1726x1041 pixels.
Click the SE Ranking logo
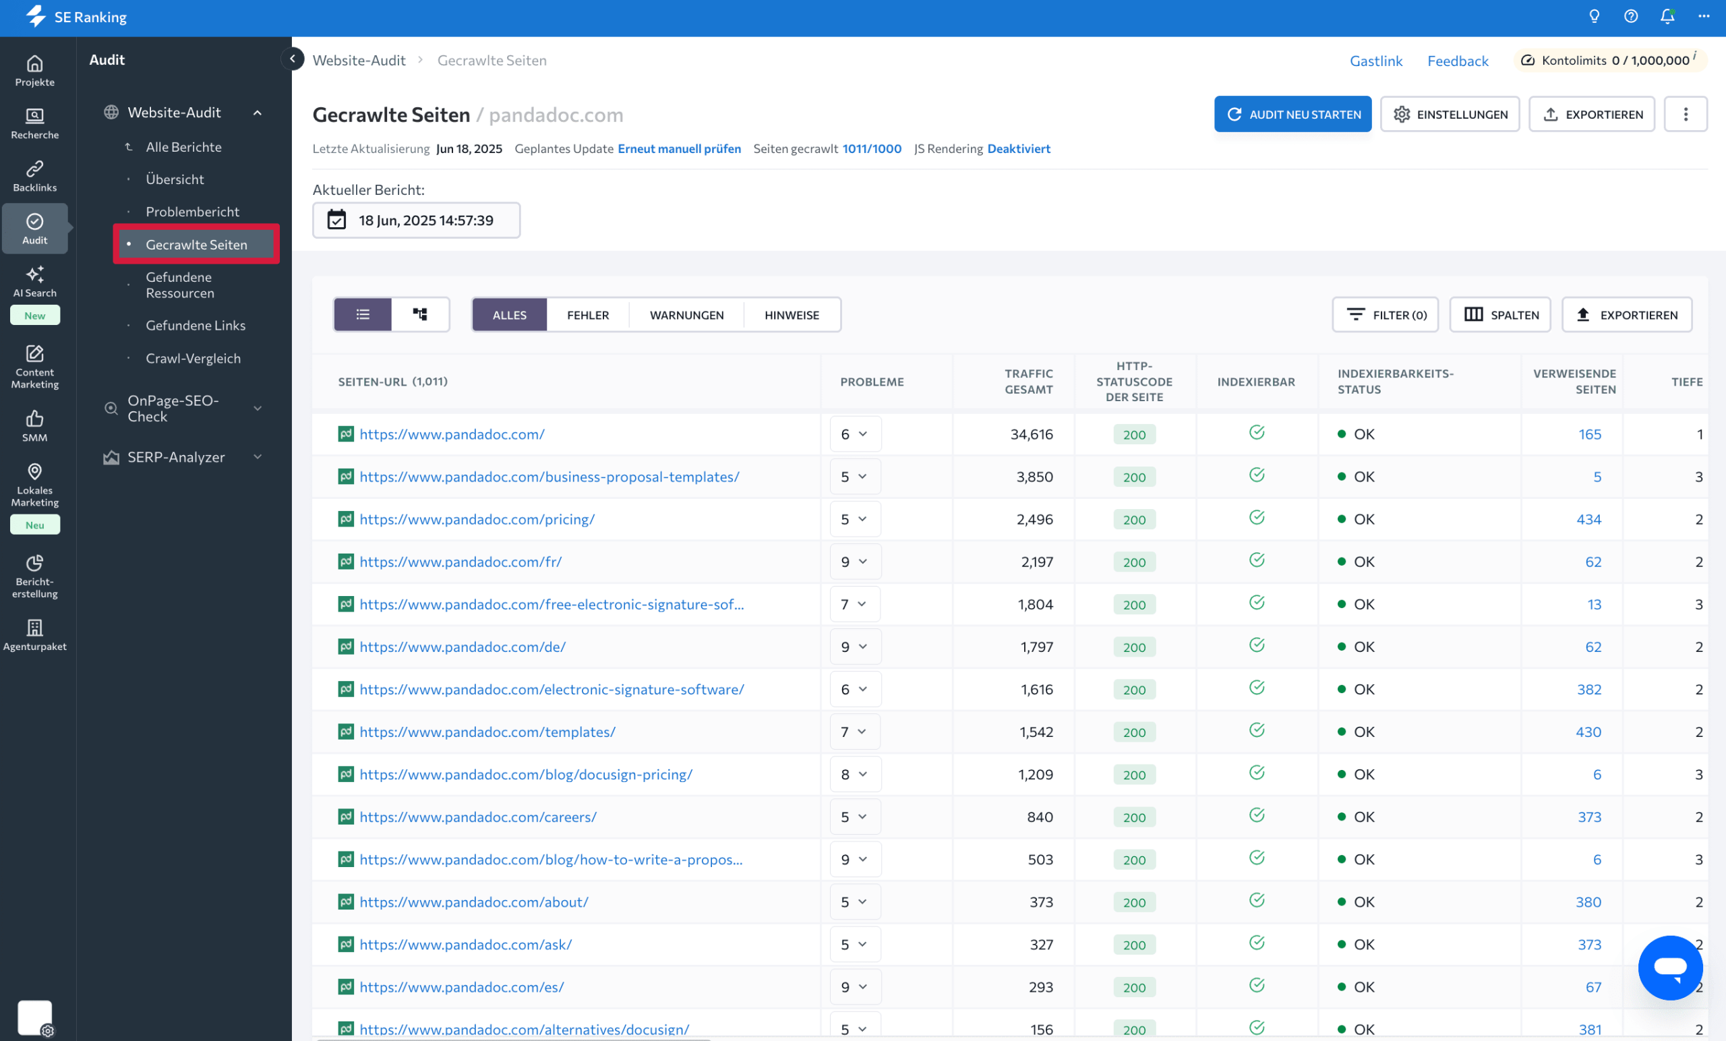tap(76, 17)
